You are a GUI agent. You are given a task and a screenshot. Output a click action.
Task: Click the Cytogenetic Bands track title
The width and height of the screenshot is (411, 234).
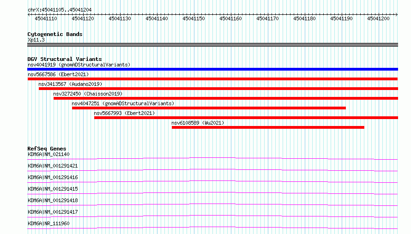(x=55, y=34)
